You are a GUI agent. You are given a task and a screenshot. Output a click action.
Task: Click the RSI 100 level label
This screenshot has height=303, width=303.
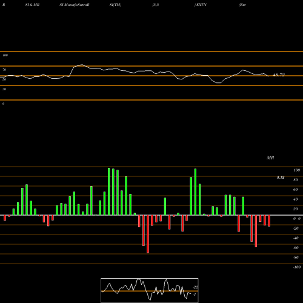(x=5, y=55)
